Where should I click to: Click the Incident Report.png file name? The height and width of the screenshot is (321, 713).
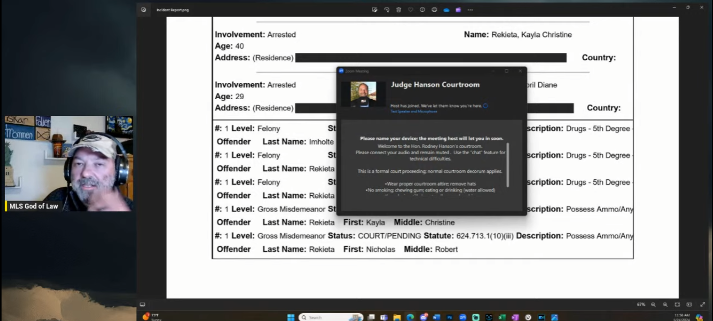coord(173,10)
